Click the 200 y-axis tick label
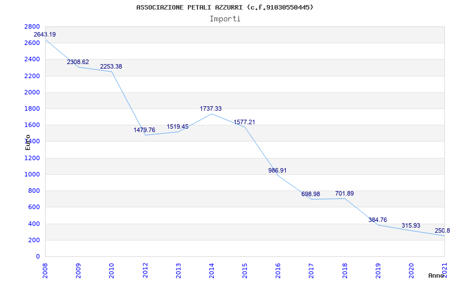The width and height of the screenshot is (450, 281). pyautogui.click(x=34, y=240)
